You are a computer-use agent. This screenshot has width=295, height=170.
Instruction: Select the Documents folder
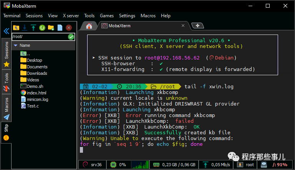34,67
